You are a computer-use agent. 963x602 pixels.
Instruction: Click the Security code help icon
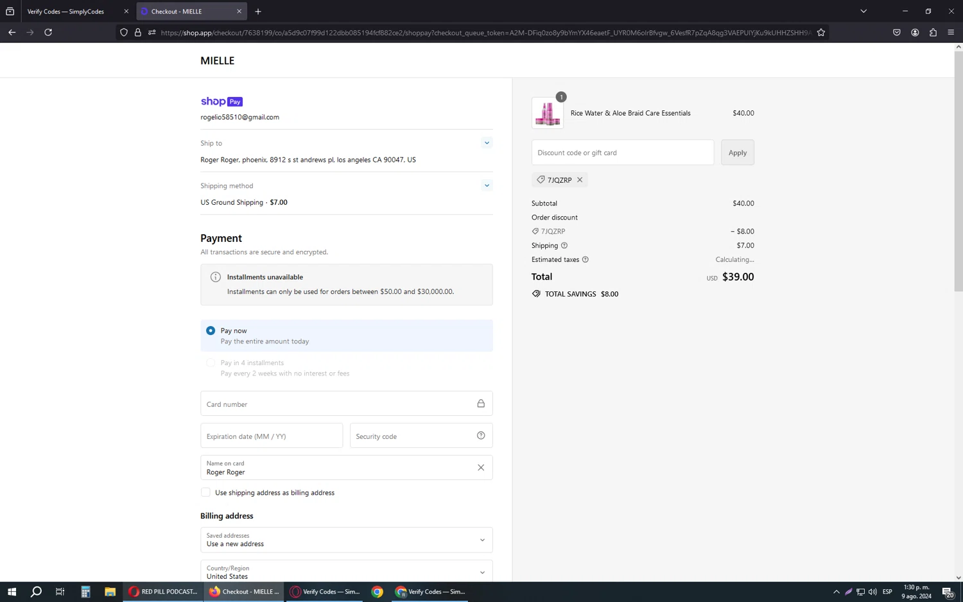tap(481, 436)
